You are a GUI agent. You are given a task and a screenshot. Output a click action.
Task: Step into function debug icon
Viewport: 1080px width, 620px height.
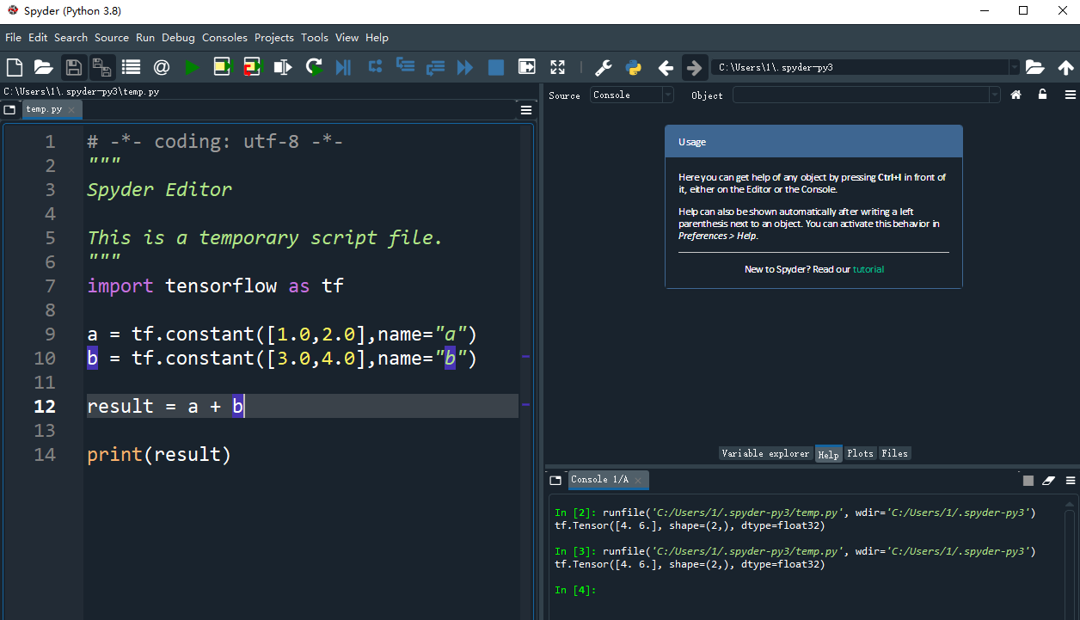405,66
